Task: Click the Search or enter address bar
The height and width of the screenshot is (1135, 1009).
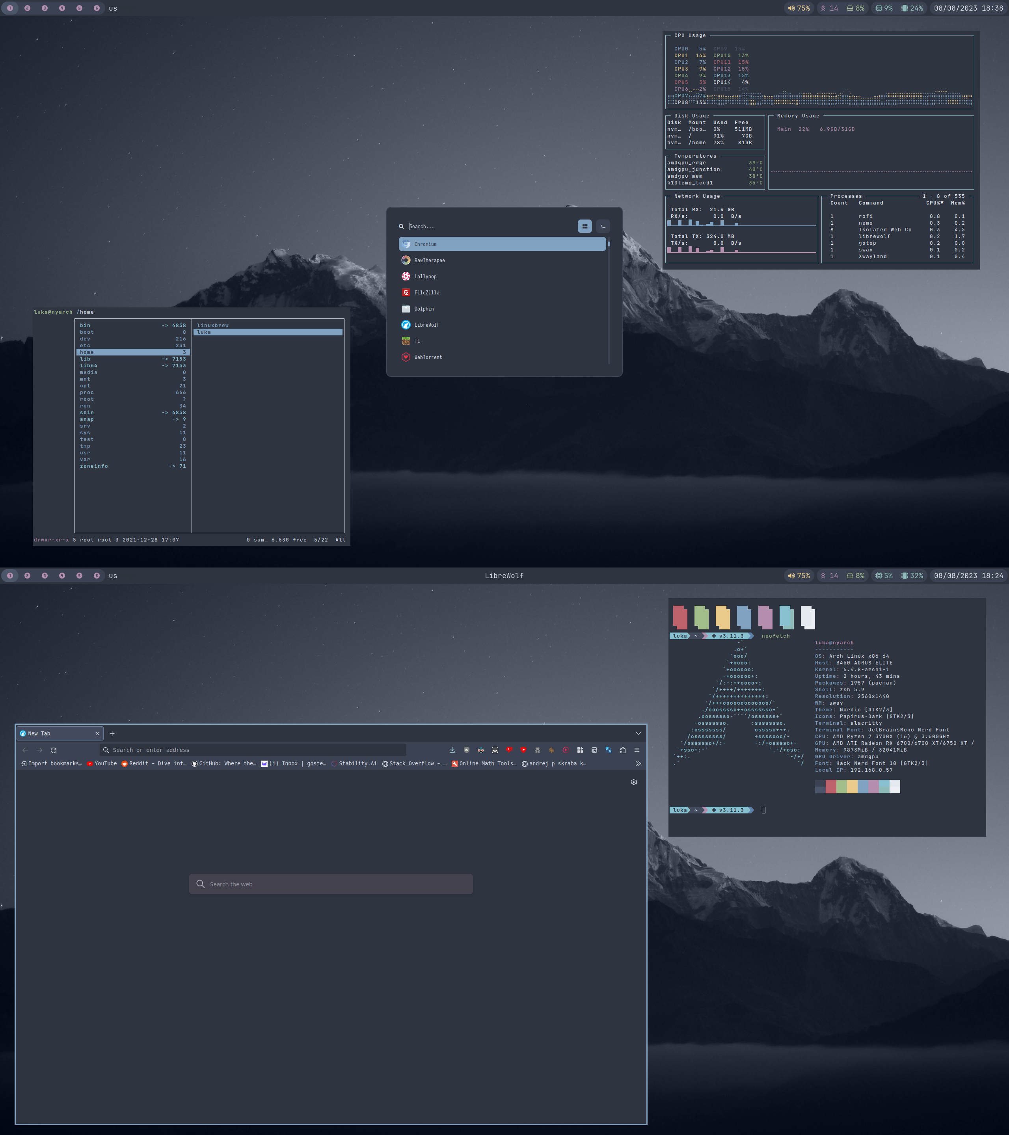Action: click(253, 750)
